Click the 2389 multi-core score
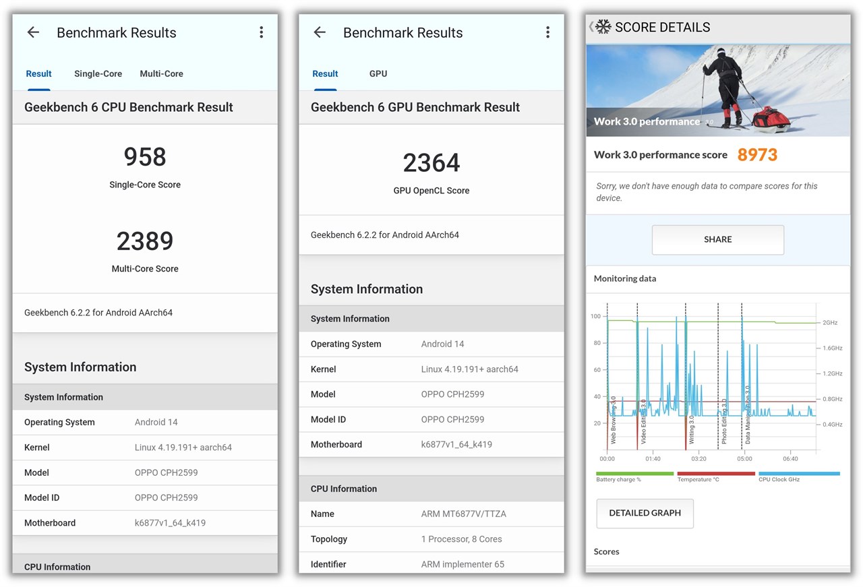This screenshot has width=863, height=587. [145, 241]
